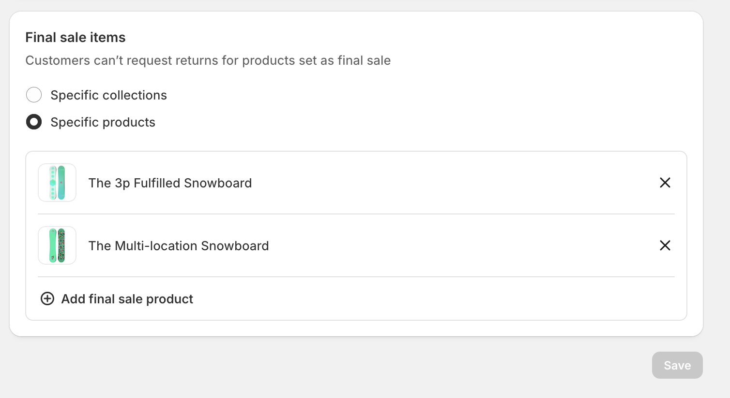Click the 'Specific products' option label
Image resolution: width=730 pixels, height=398 pixels.
point(103,122)
